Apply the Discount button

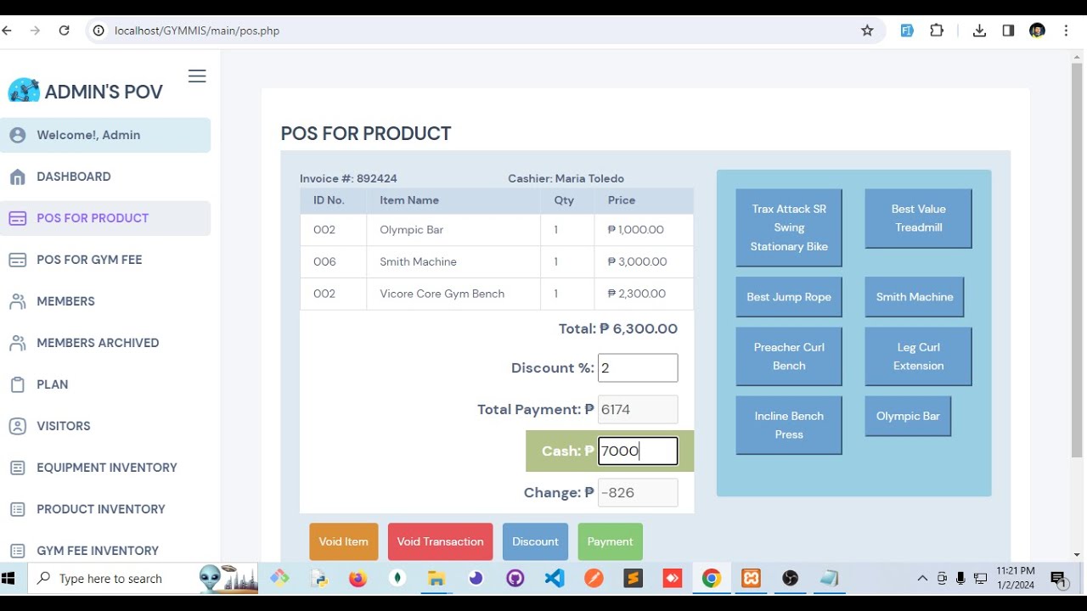pos(535,541)
